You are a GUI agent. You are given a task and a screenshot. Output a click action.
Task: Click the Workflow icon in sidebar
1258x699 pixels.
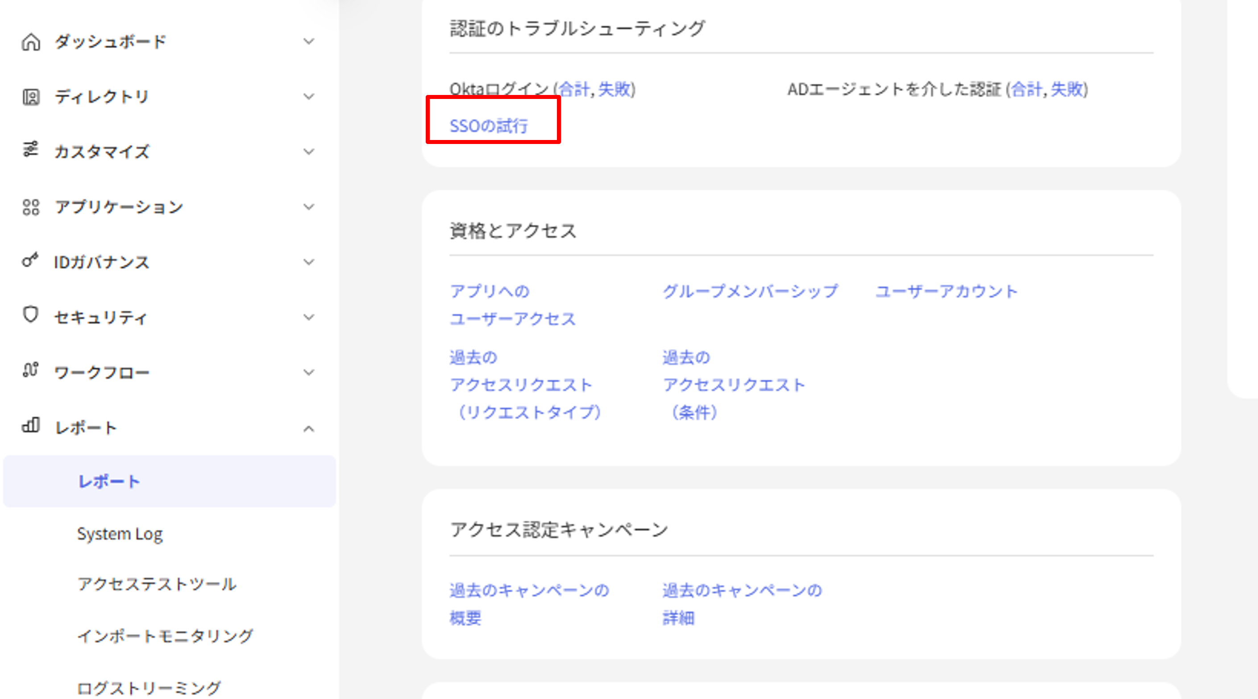[31, 370]
